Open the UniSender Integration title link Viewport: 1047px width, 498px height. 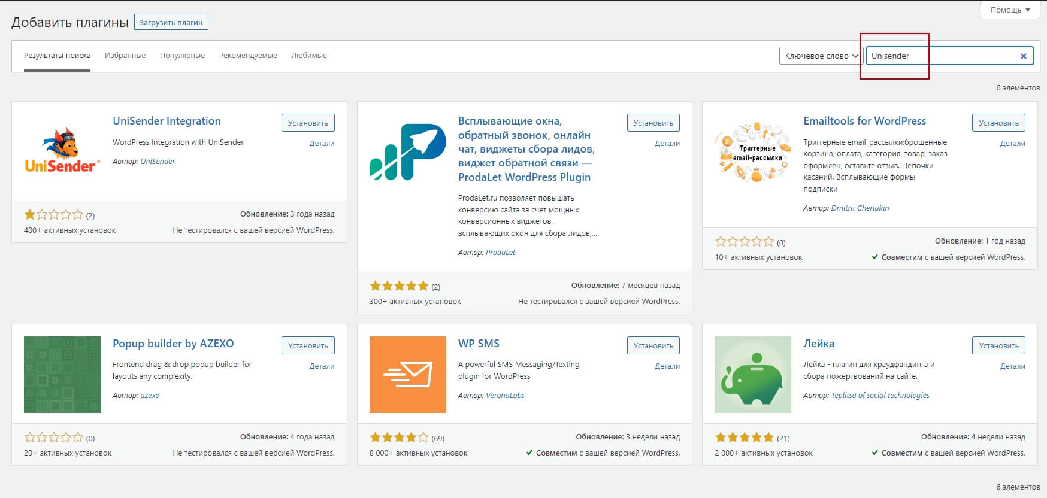167,121
